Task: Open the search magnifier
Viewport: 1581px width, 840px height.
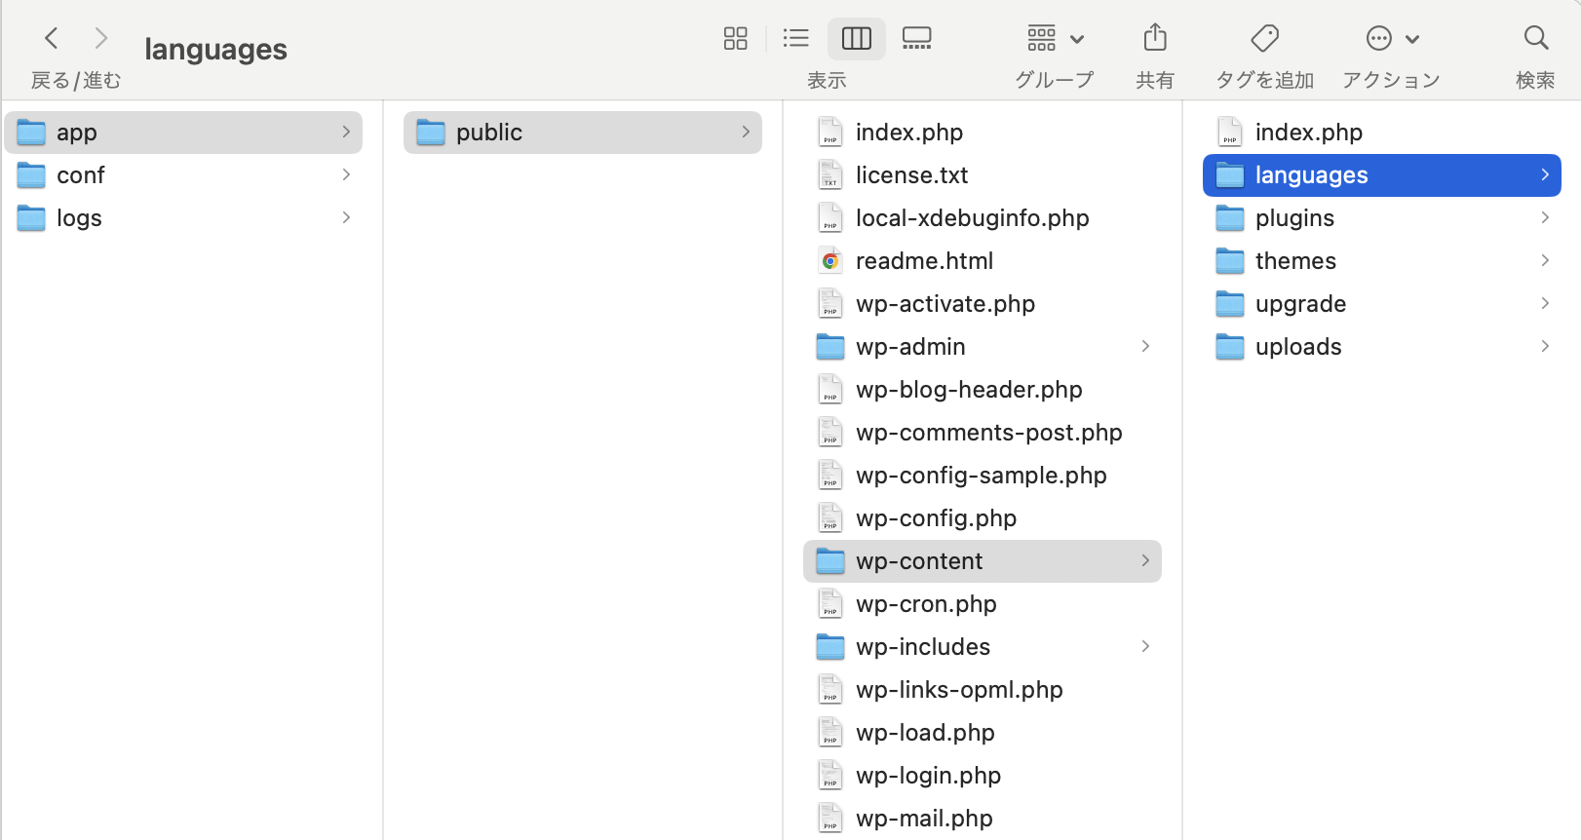Action: tap(1535, 39)
